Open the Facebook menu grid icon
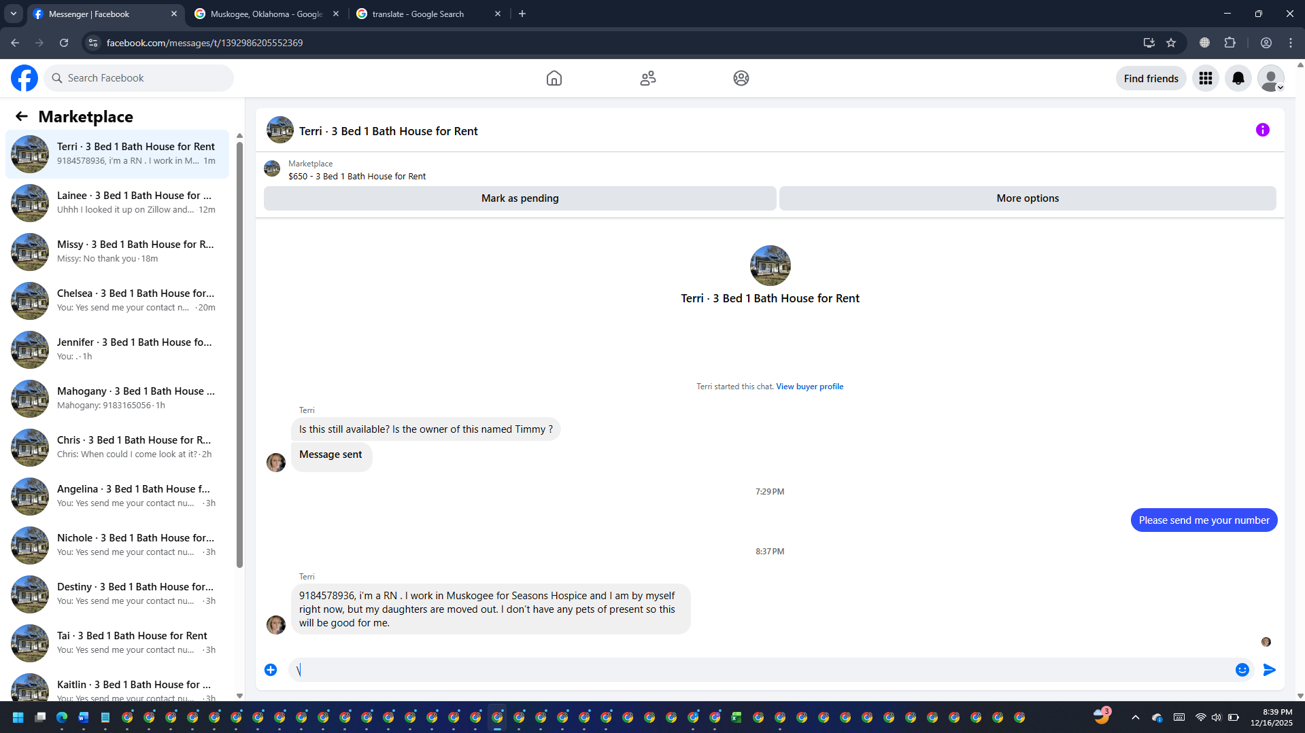This screenshot has height=733, width=1305. point(1206,78)
